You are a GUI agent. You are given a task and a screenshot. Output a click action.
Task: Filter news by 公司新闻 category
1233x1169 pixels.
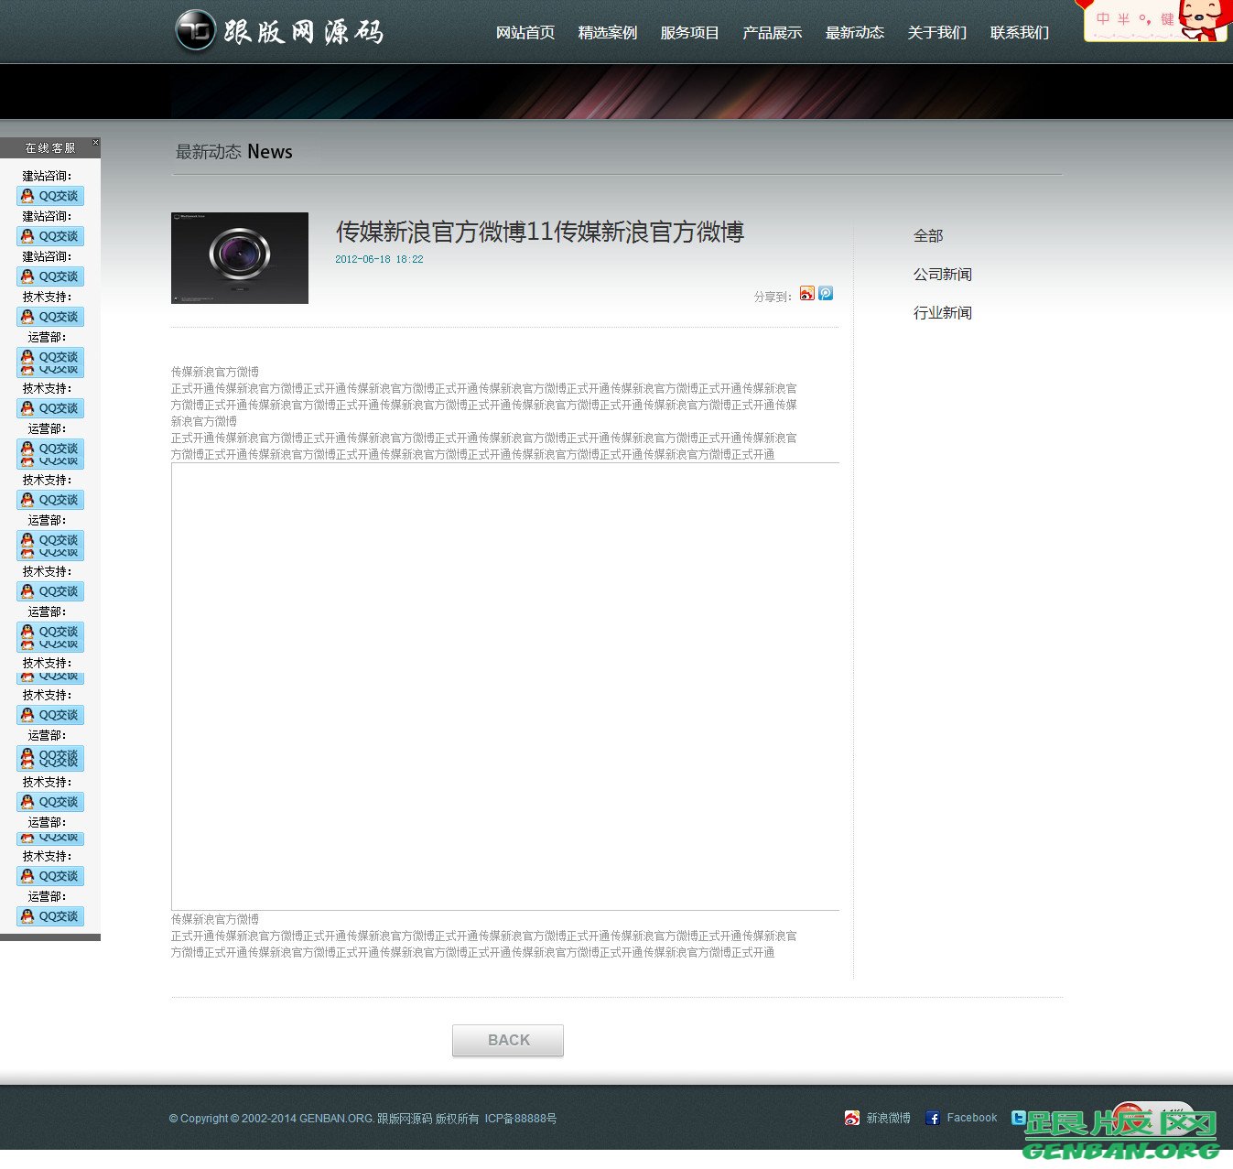[943, 275]
